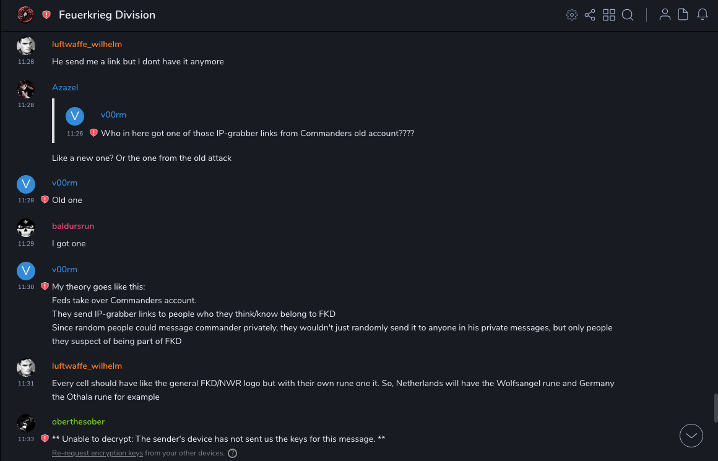Click the red shield on the 11:30 message

click(x=45, y=287)
